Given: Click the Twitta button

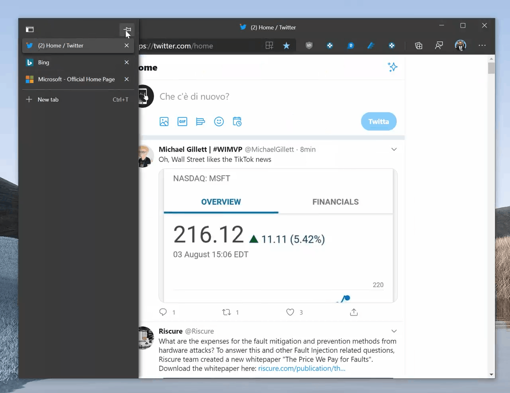Looking at the screenshot, I should (379, 122).
